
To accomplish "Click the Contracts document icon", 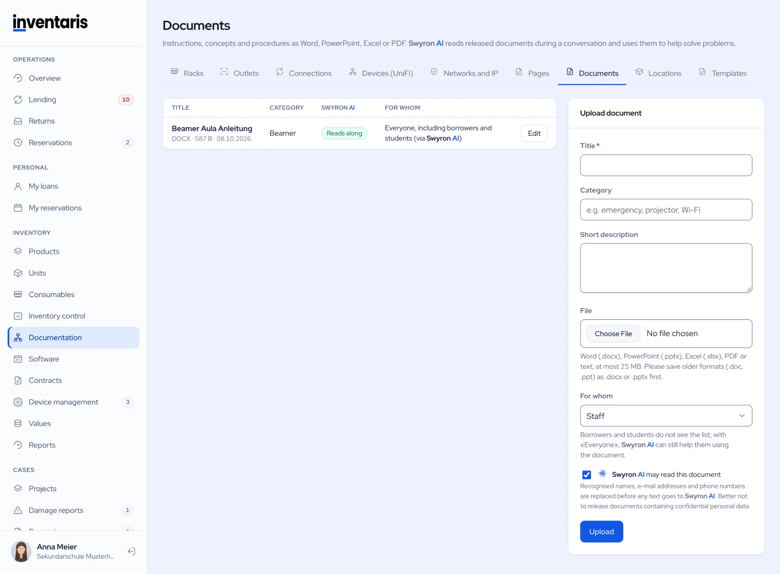I will pyautogui.click(x=18, y=381).
